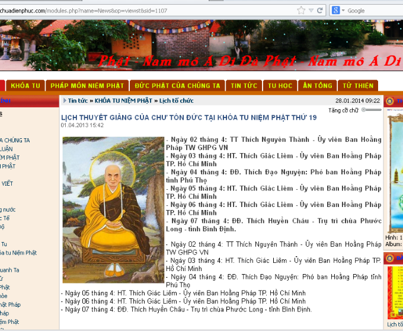The width and height of the screenshot is (403, 331).
Task: Click the sidebar link ending in LUẬN
Action: tap(6, 149)
